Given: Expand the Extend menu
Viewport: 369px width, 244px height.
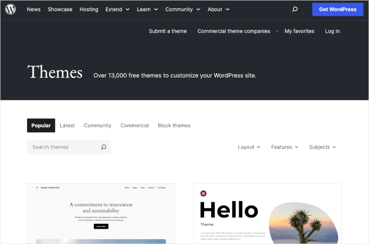Looking at the screenshot, I should click(117, 9).
